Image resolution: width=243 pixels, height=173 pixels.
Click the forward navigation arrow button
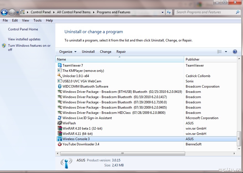[x=12, y=12]
